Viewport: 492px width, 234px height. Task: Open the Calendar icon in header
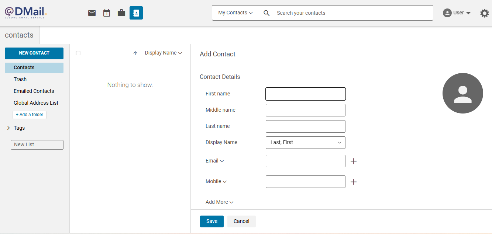tap(107, 13)
